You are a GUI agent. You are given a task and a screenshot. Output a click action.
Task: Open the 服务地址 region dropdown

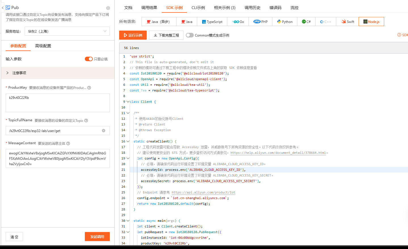coord(67,31)
